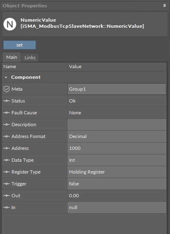This screenshot has height=234, width=170.
Task: Click the Data Type property label
Action: point(22,160)
